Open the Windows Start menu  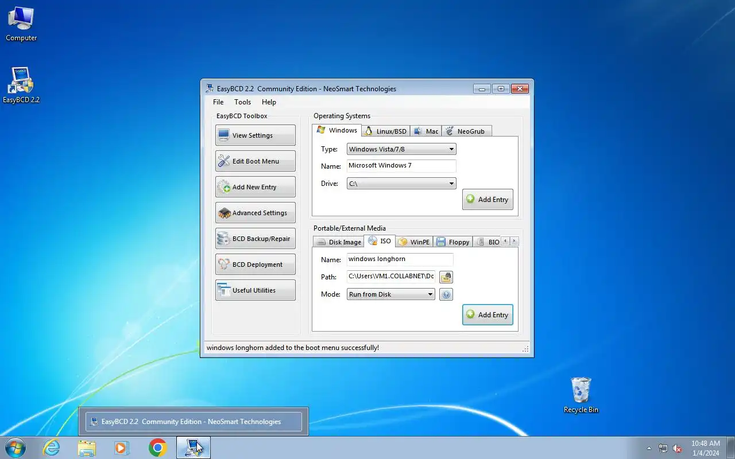click(x=16, y=448)
